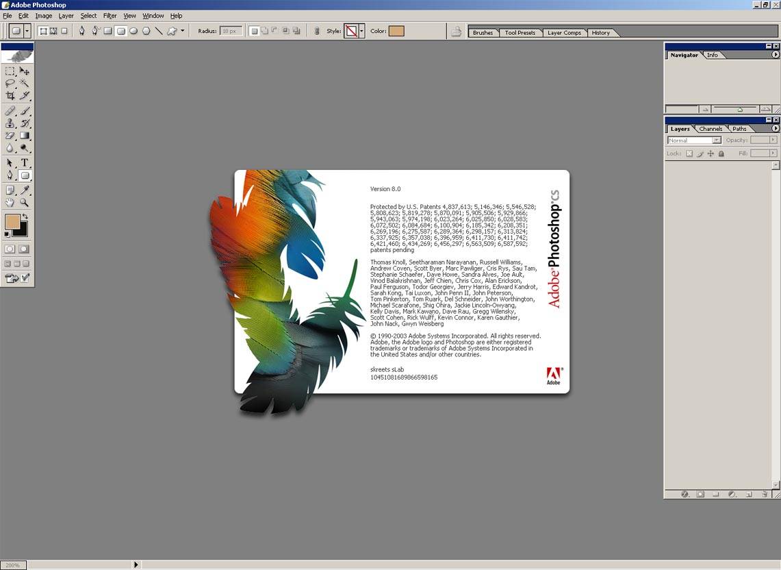Image resolution: width=781 pixels, height=570 pixels.
Task: Select the Notes tool
Action: (x=10, y=190)
